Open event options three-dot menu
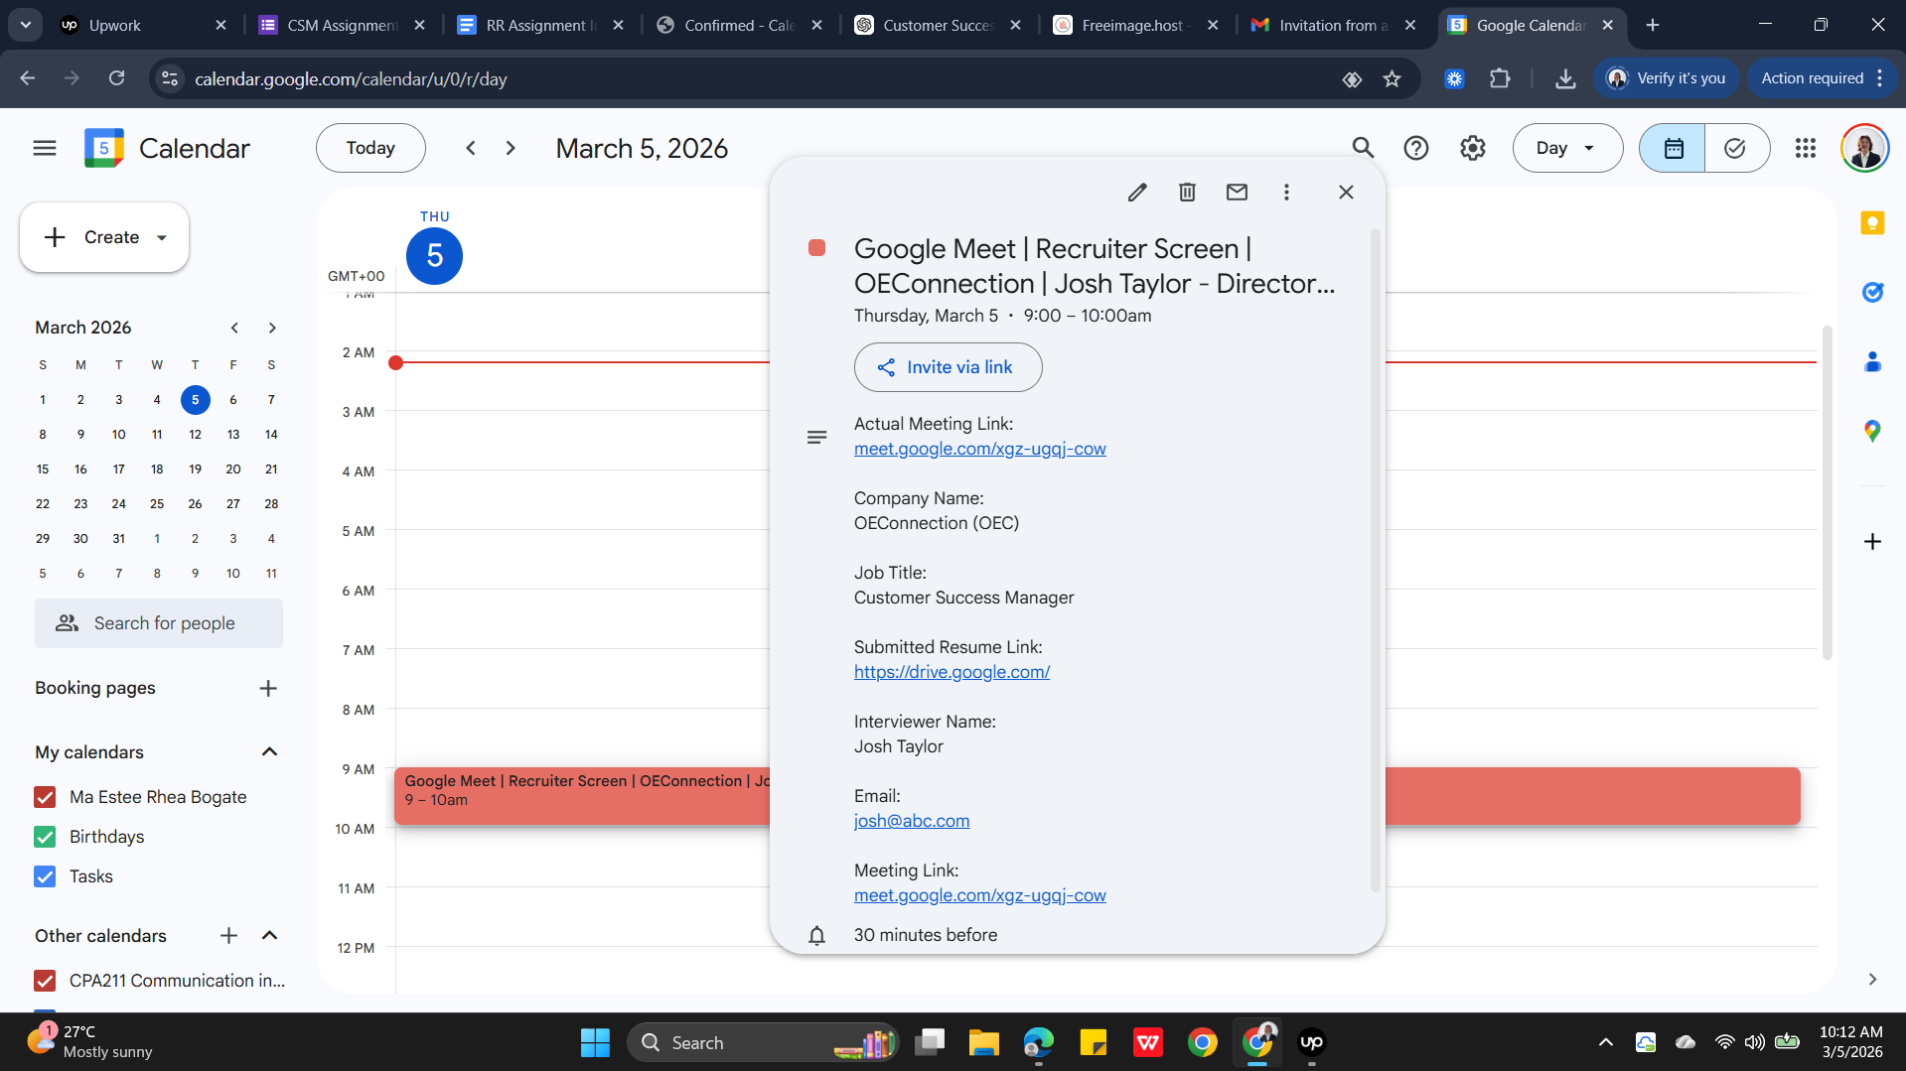The width and height of the screenshot is (1906, 1071). click(1286, 193)
